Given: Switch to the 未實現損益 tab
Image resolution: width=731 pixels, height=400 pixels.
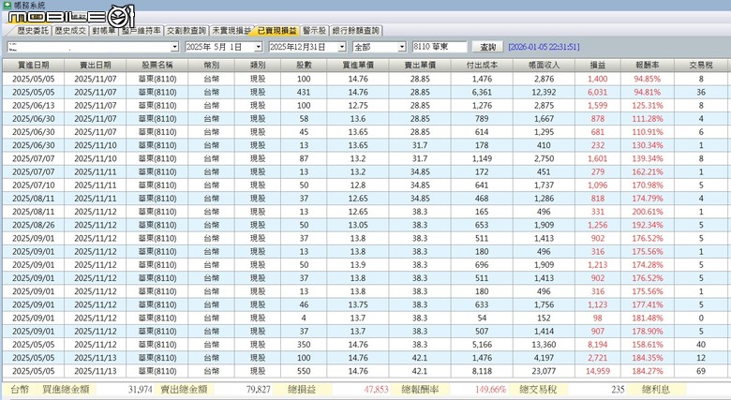Looking at the screenshot, I should pos(231,31).
